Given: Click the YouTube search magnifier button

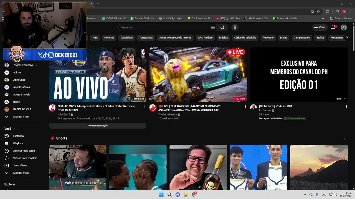Looking at the screenshot, I should [x=222, y=27].
